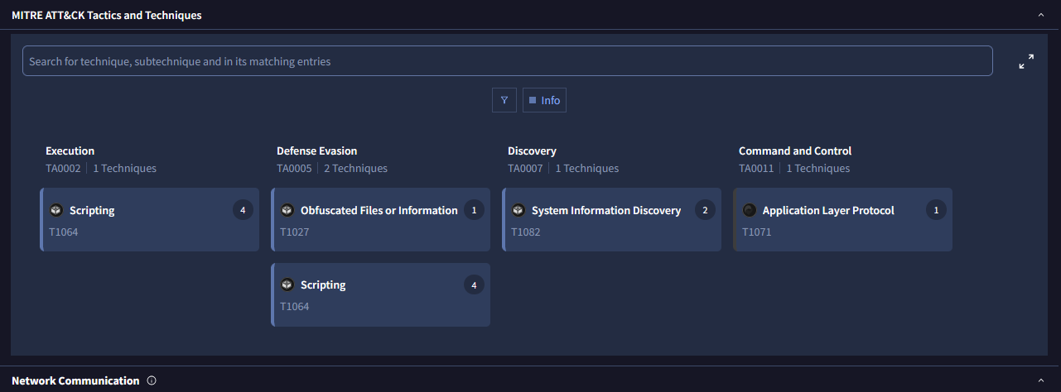Open the technique filter funnel icon
This screenshot has width=1061, height=392.
pyautogui.click(x=504, y=100)
